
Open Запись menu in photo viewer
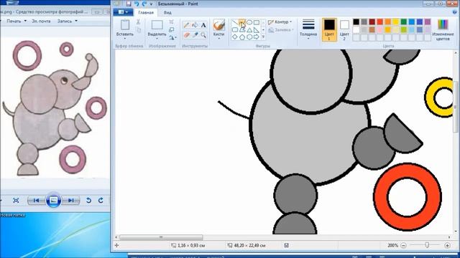[67, 21]
